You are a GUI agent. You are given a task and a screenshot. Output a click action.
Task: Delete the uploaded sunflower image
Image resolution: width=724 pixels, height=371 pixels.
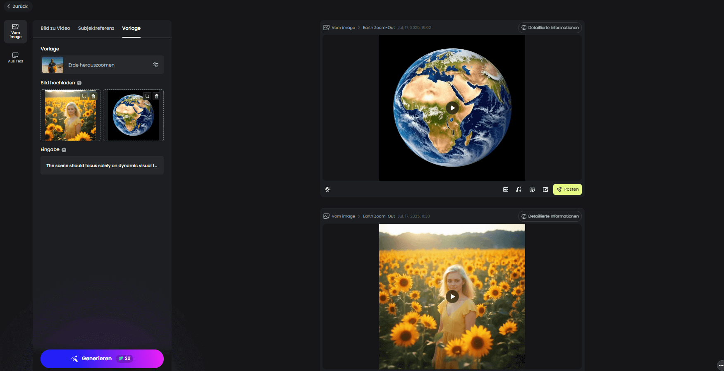point(93,96)
